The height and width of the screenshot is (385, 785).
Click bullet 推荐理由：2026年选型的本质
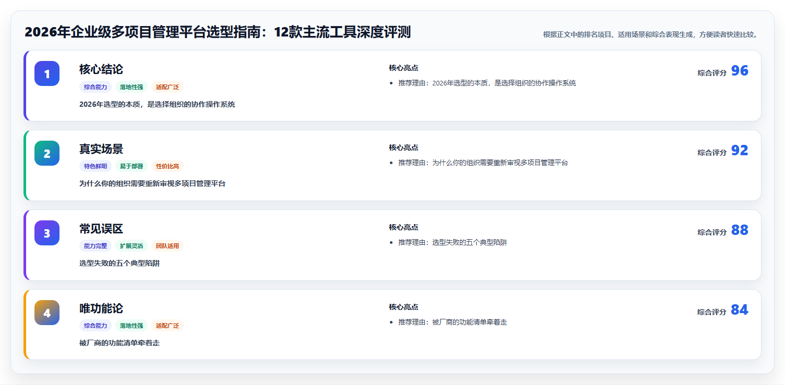tap(487, 83)
